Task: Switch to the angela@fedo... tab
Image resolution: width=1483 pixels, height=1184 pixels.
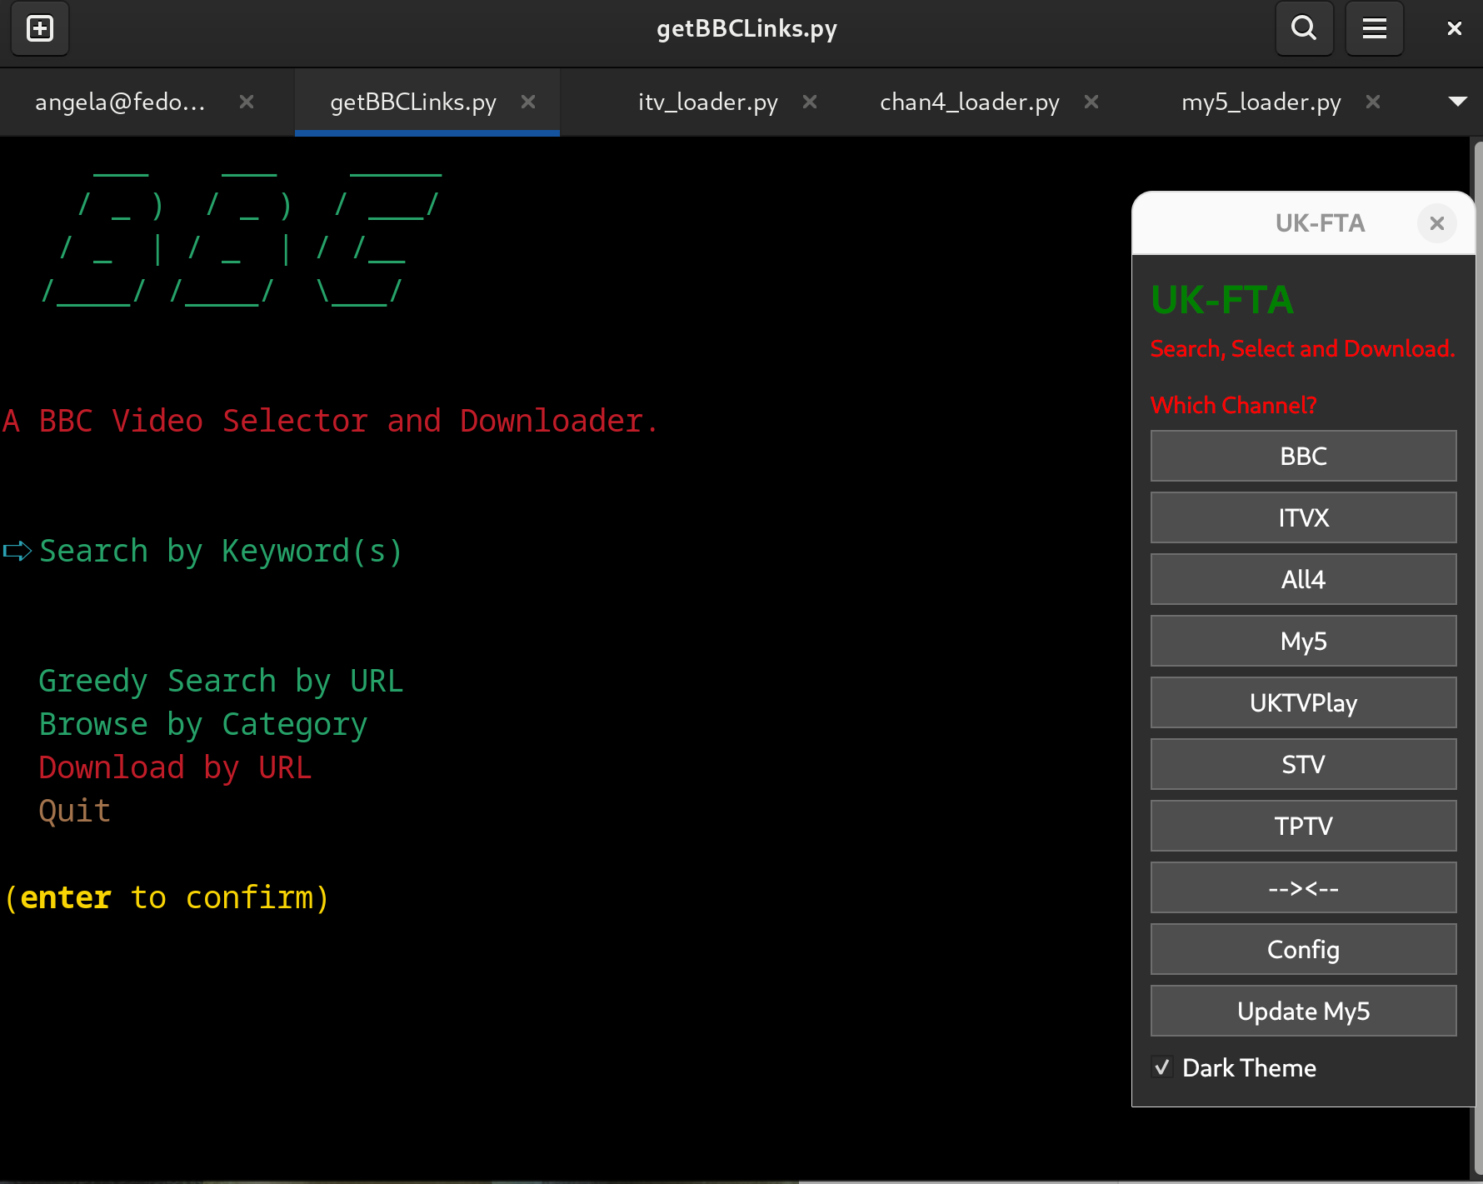Action: click(x=120, y=102)
